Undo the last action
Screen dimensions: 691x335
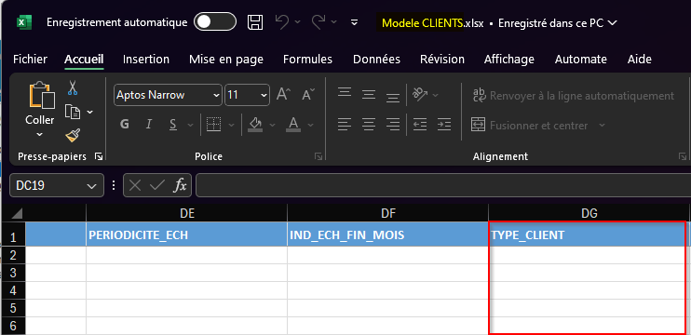pos(282,22)
